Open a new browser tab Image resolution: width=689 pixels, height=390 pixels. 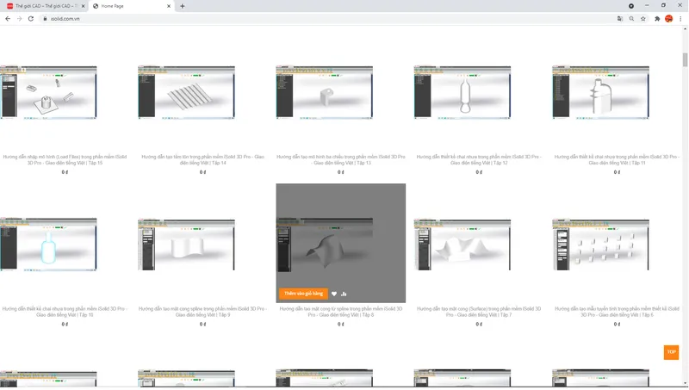pyautogui.click(x=183, y=6)
